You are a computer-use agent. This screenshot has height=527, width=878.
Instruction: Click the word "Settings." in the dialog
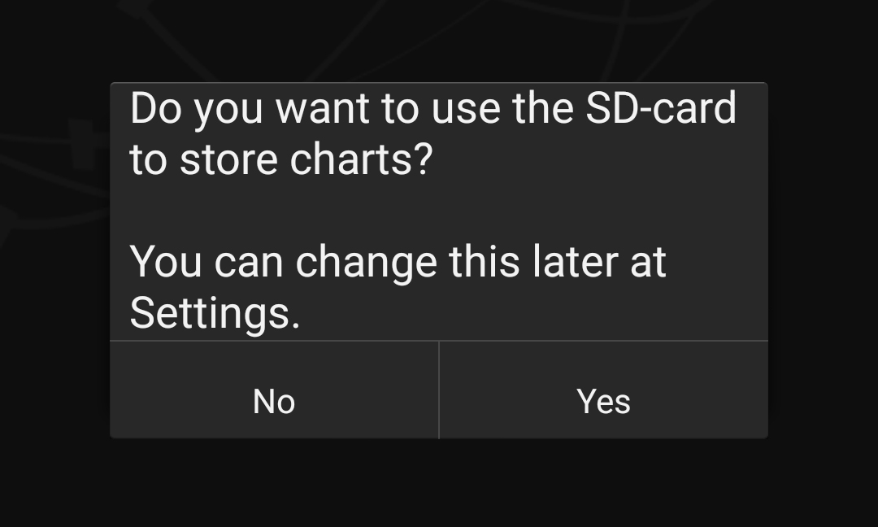215,313
